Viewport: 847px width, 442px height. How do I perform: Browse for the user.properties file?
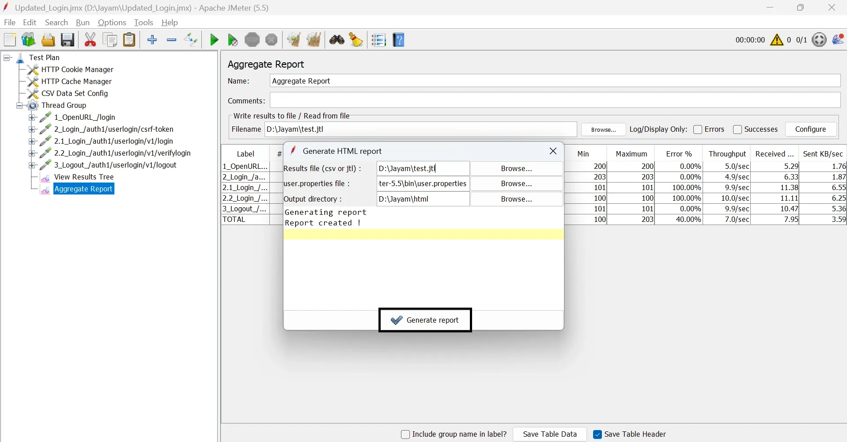coord(517,183)
